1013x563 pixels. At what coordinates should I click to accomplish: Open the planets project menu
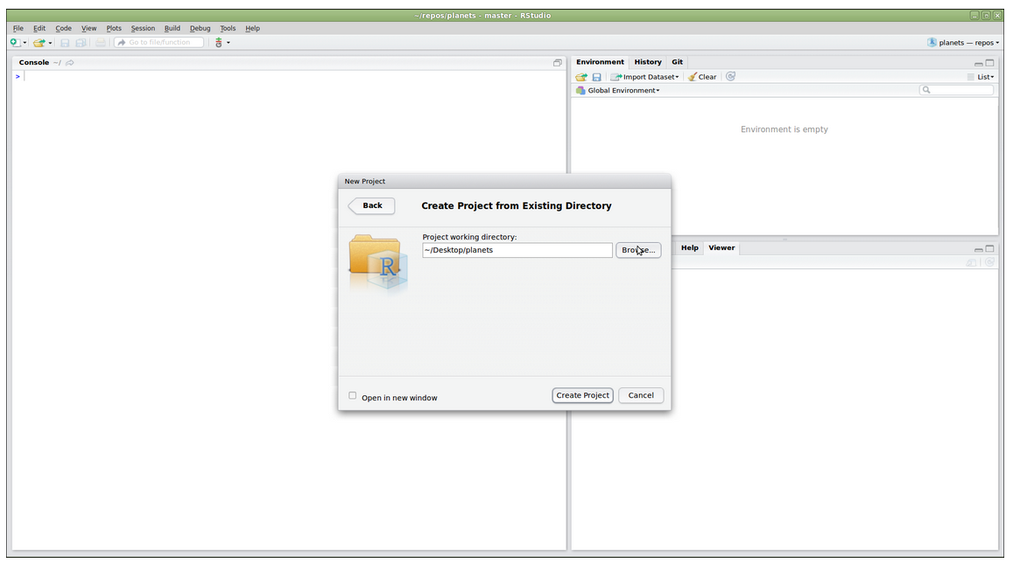pos(963,42)
